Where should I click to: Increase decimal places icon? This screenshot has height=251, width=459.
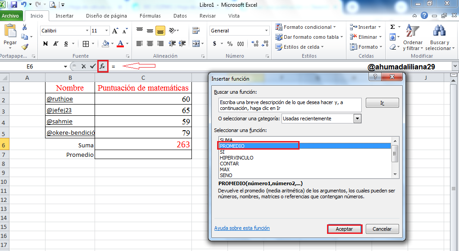[254, 44]
